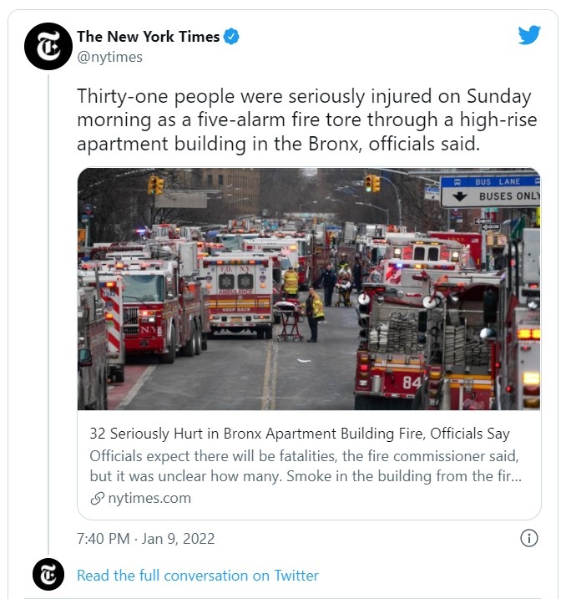
Task: Open The New York Times display name
Action: tap(148, 37)
